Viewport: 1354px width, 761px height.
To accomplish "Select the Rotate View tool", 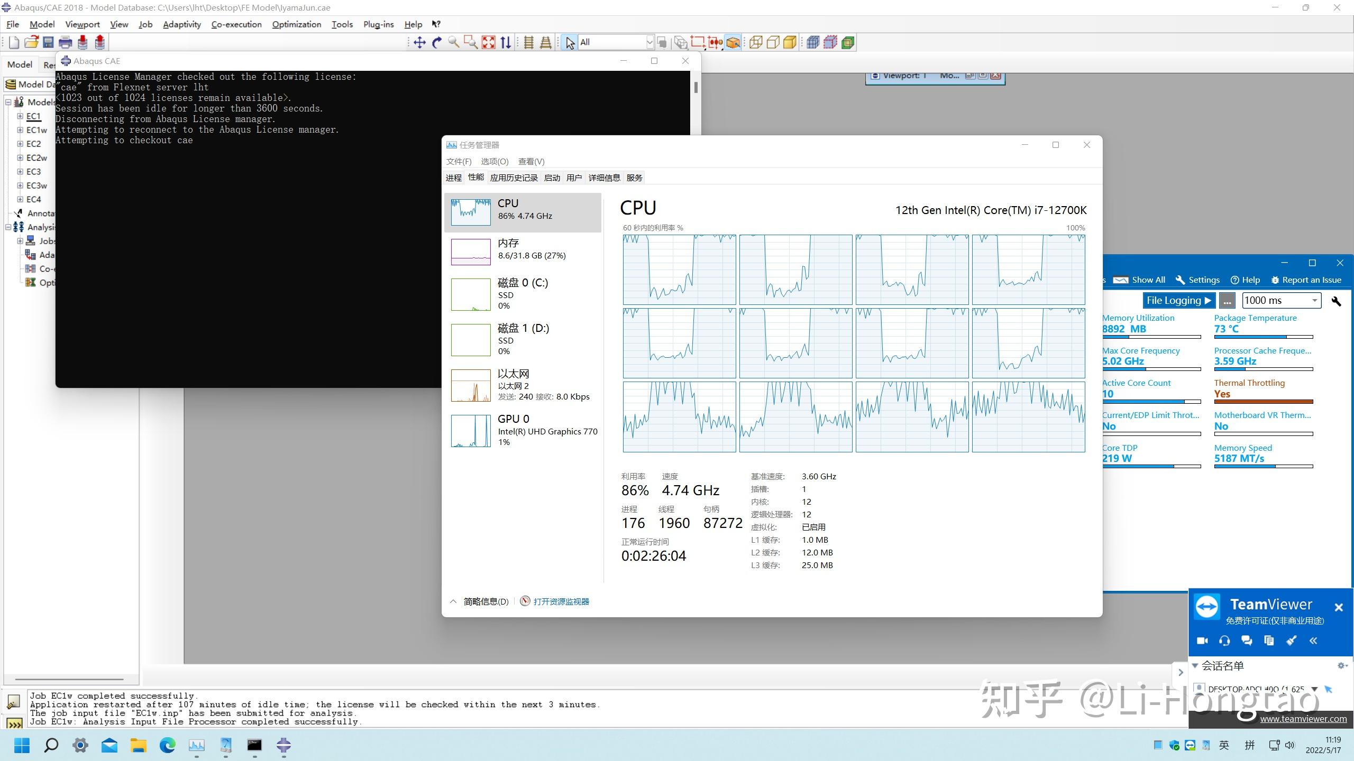I will (437, 42).
